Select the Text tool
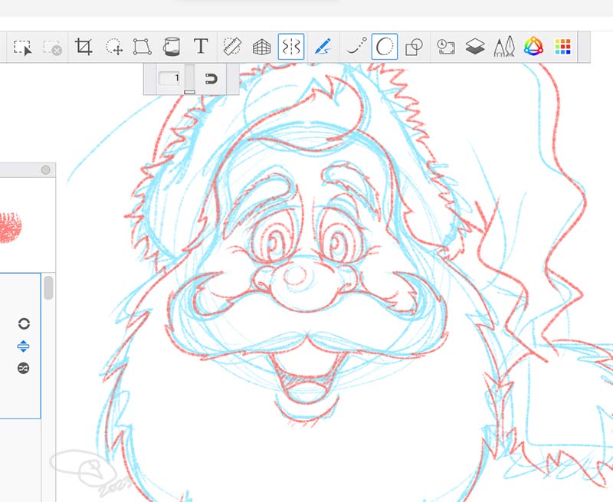The image size is (613, 502). (201, 47)
